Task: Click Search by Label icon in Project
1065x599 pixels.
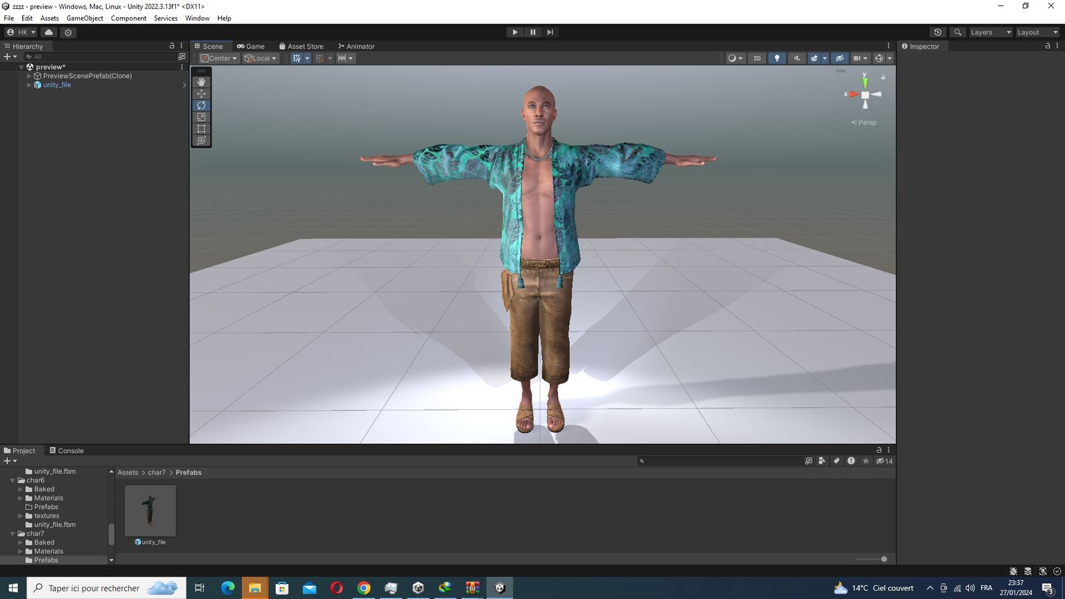Action: point(837,461)
